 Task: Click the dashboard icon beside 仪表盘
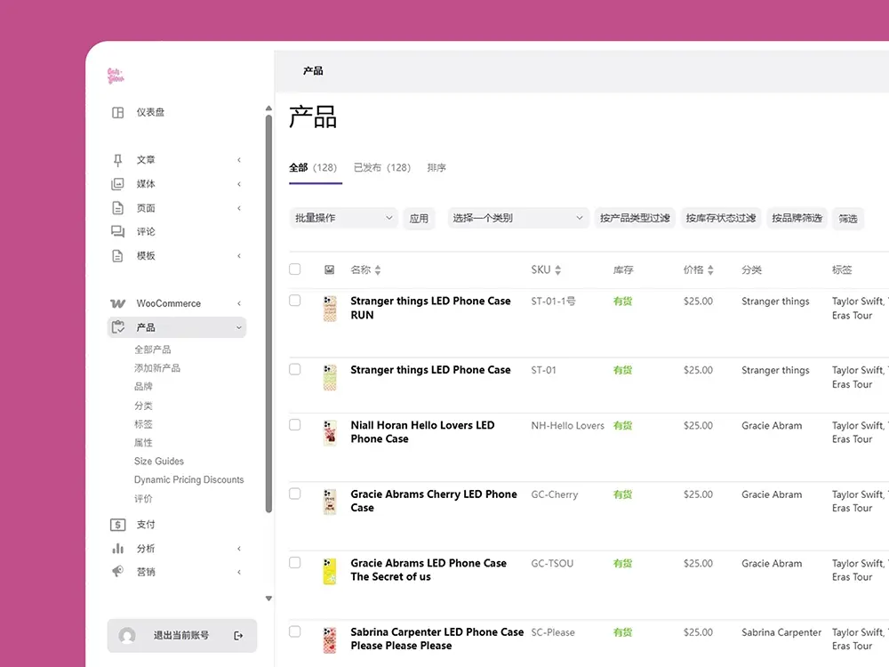tap(117, 113)
